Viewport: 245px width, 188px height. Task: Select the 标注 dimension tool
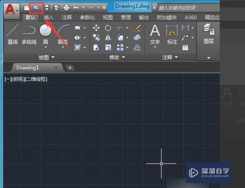(x=172, y=35)
